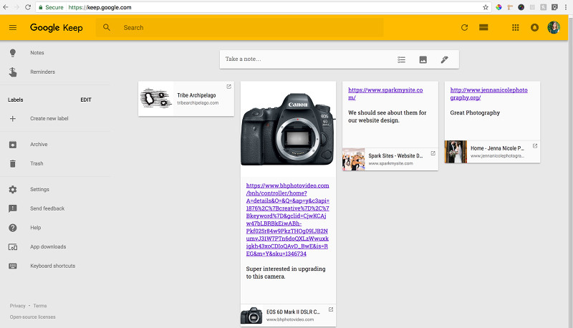Click the Reminders hand icon
573x328 pixels.
click(x=13, y=72)
